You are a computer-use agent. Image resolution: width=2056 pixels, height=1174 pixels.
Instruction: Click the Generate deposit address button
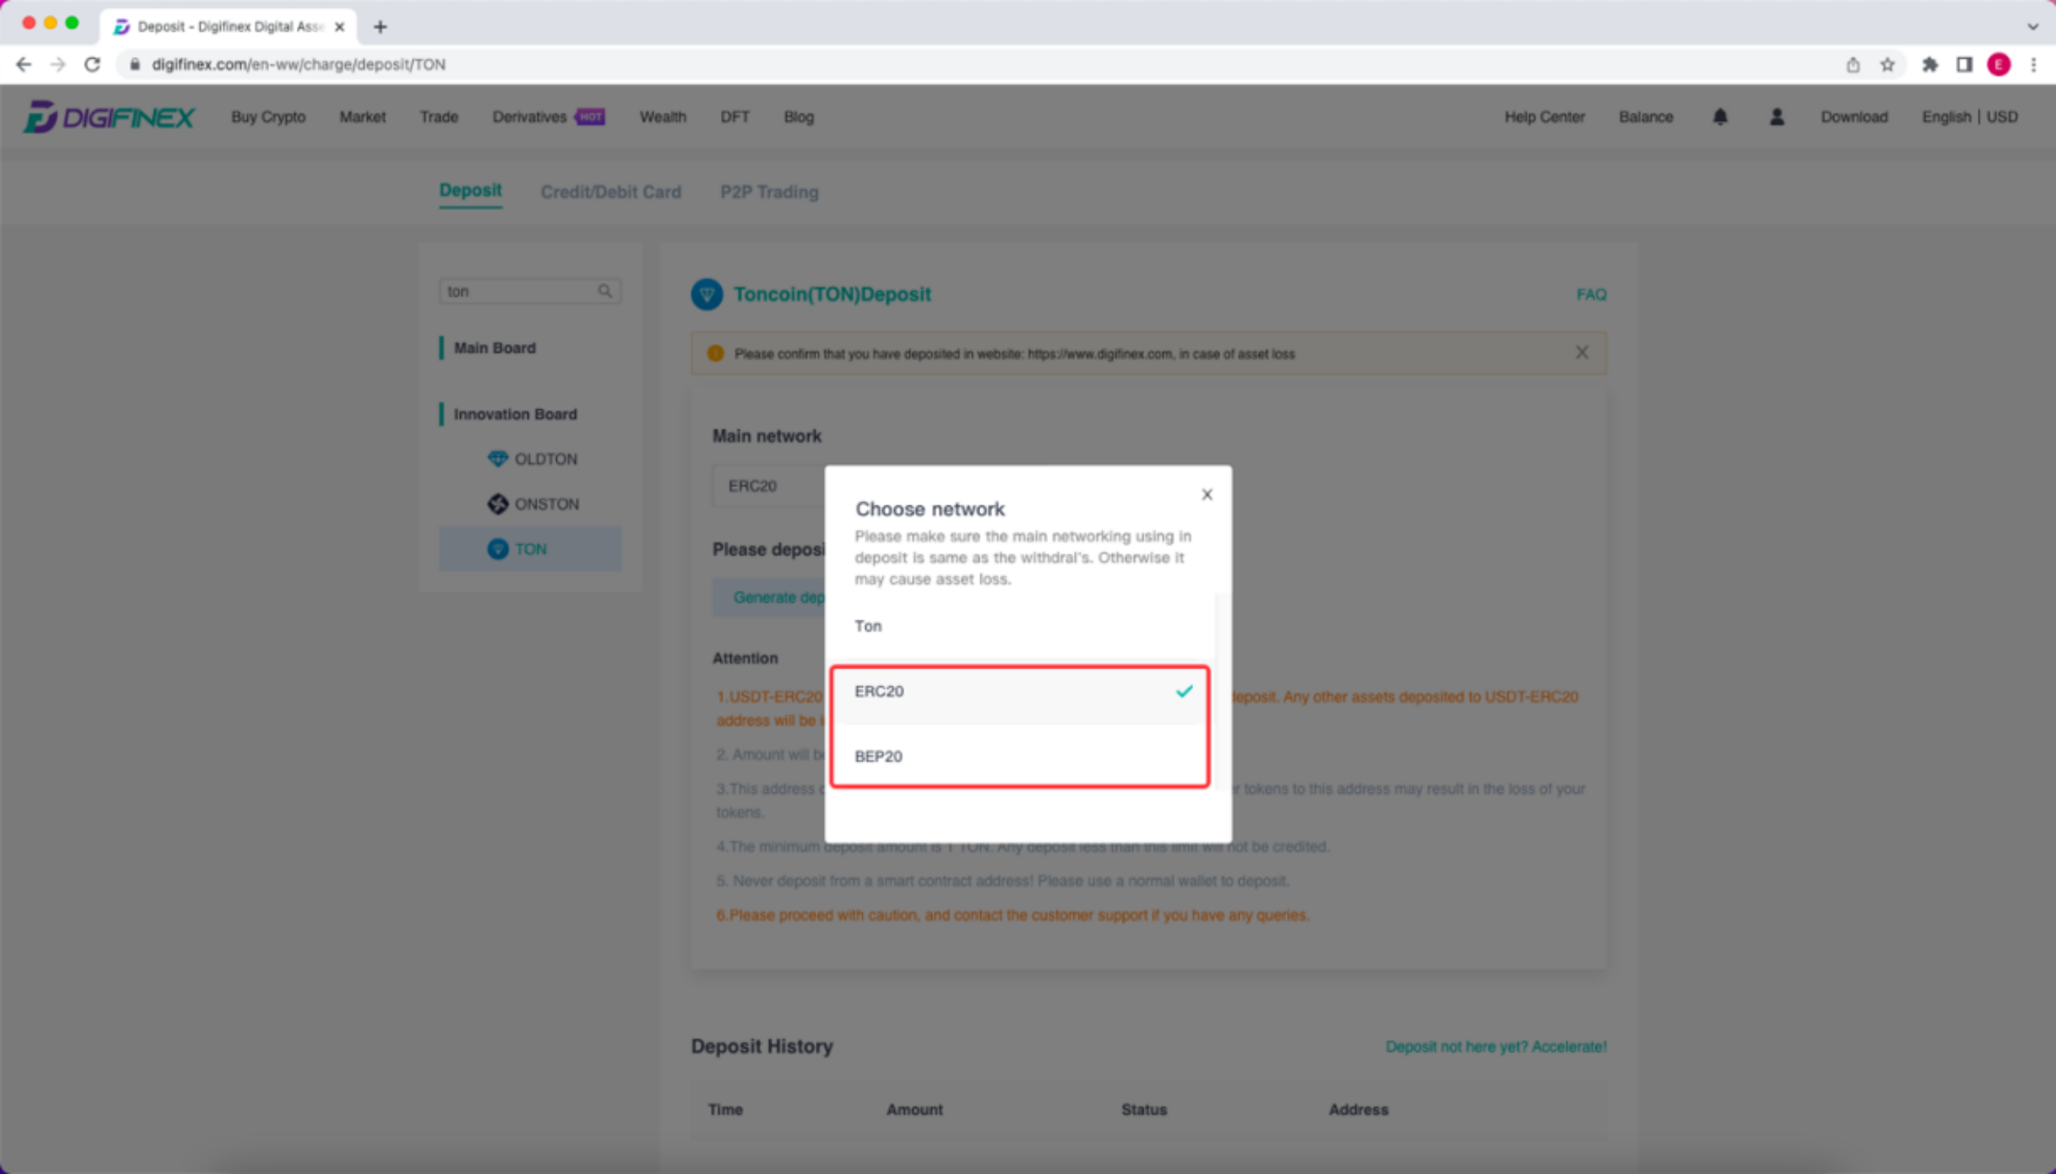[769, 597]
